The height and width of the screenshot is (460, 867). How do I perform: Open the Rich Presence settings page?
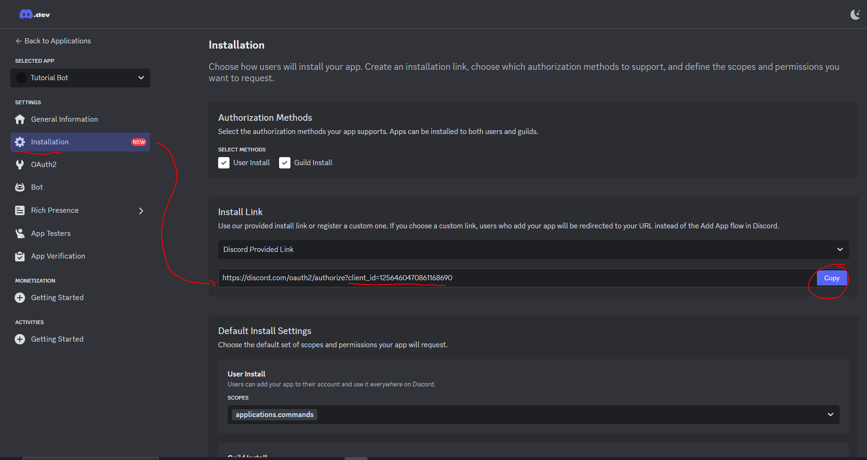pos(55,210)
